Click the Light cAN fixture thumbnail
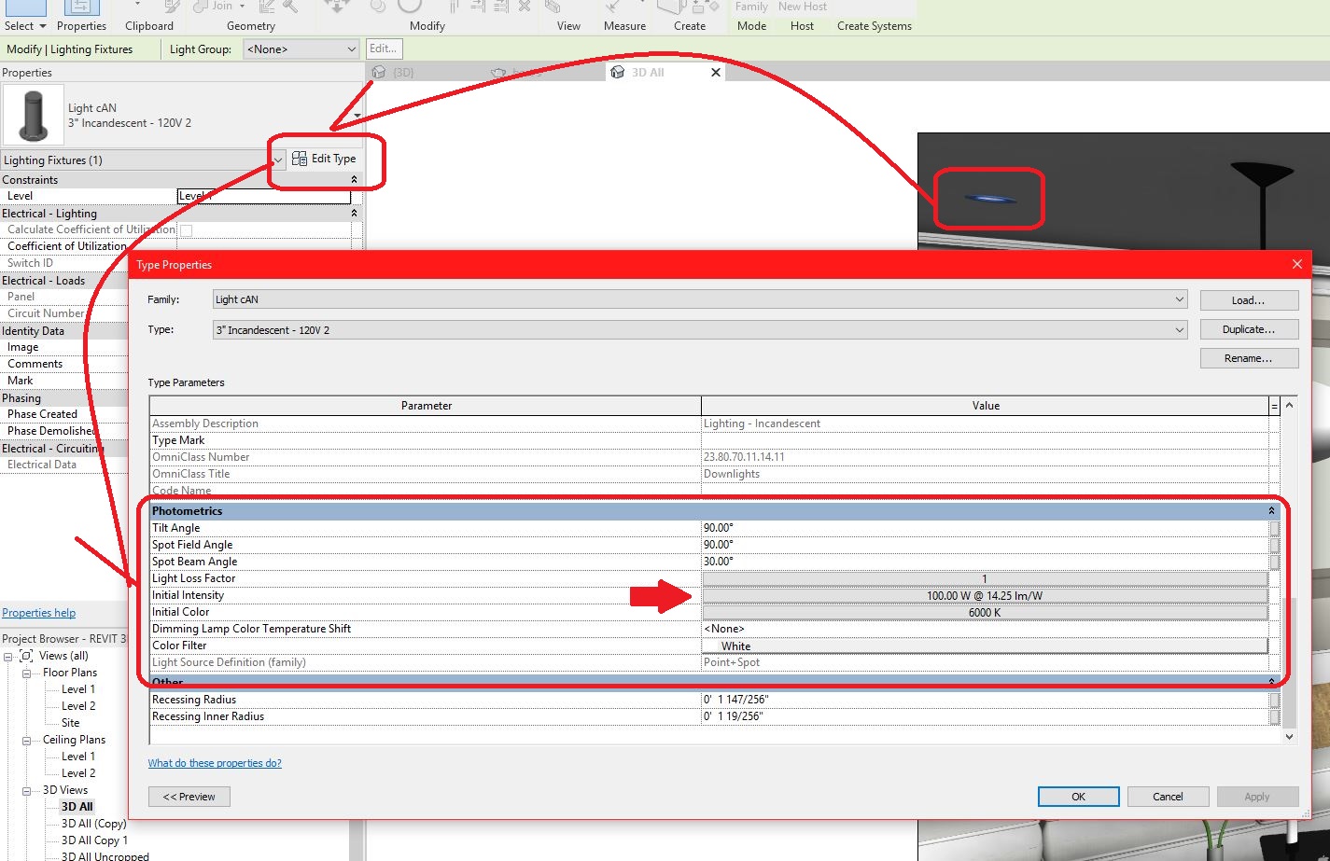 34,115
